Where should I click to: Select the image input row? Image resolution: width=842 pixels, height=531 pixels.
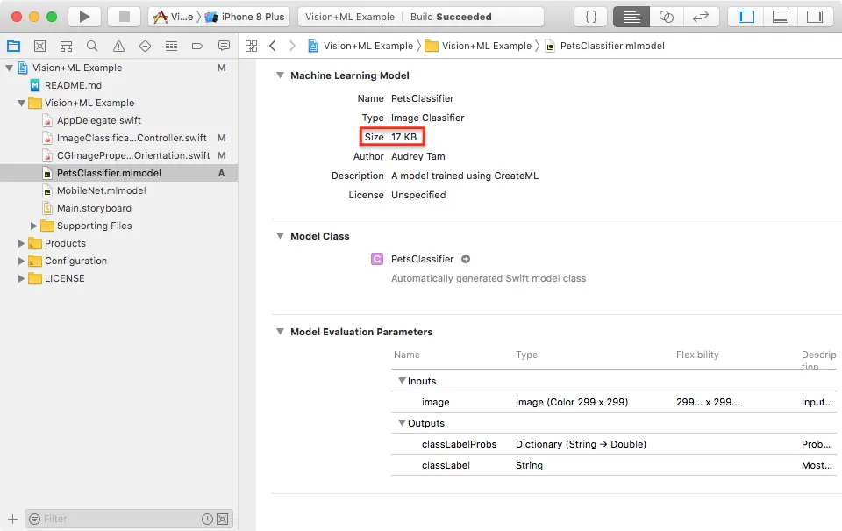tap(614, 402)
